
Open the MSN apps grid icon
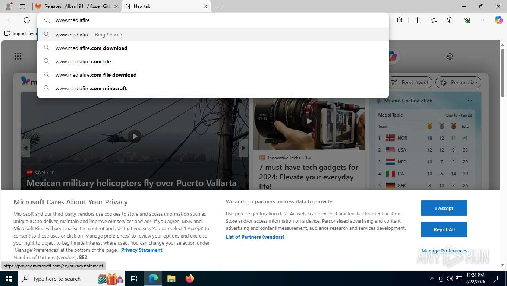[x=18, y=56]
